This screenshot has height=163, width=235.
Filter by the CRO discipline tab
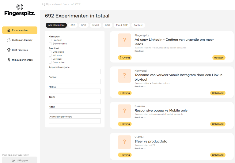tap(108, 25)
